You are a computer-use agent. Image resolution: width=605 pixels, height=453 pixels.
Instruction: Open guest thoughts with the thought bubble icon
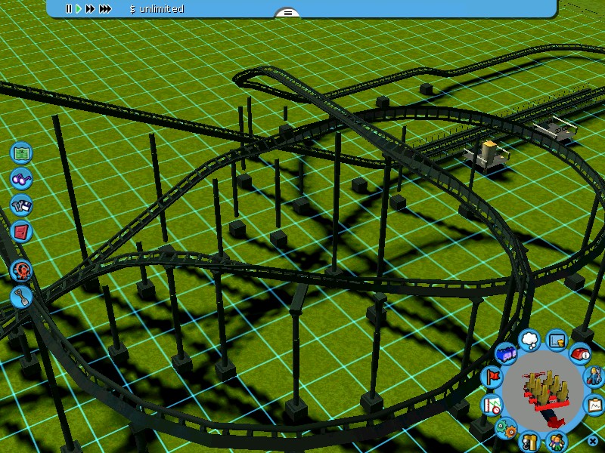coord(530,341)
